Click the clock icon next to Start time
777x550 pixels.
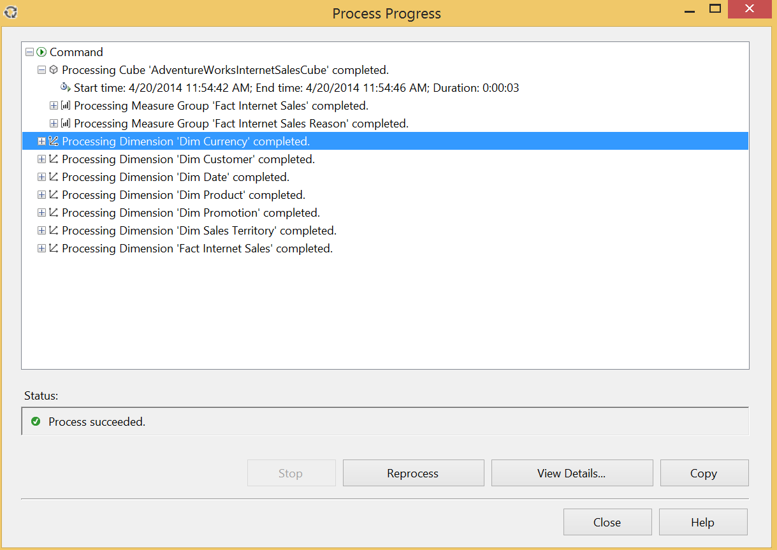pos(65,88)
